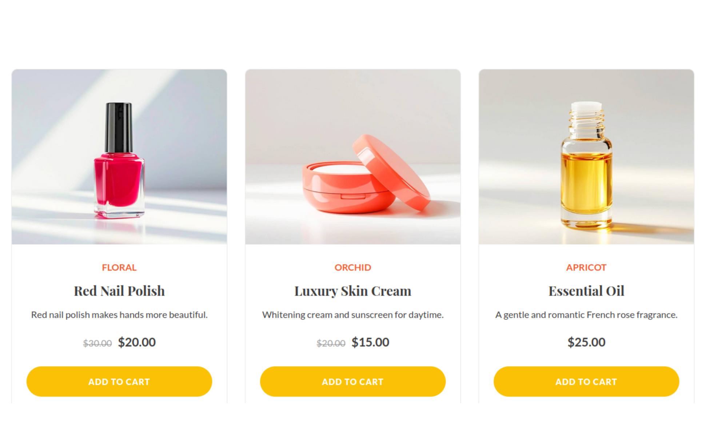Click the $15.00 sale price

coord(370,342)
